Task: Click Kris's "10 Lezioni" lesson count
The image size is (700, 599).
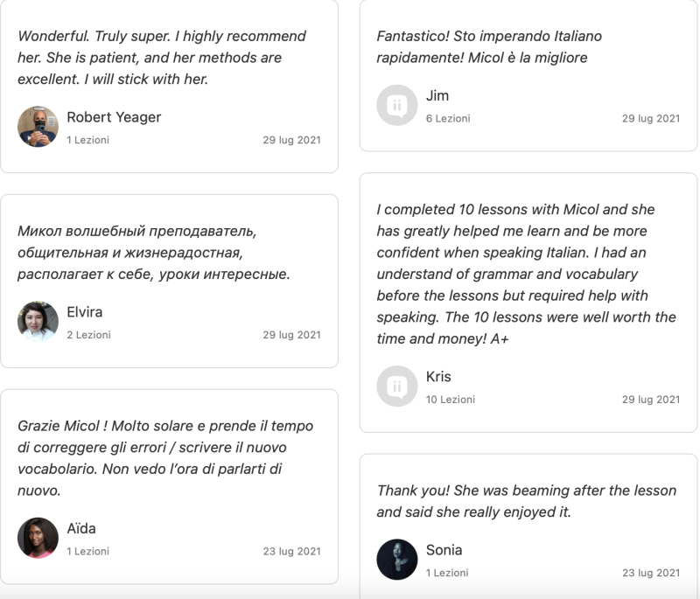Action: (x=451, y=400)
